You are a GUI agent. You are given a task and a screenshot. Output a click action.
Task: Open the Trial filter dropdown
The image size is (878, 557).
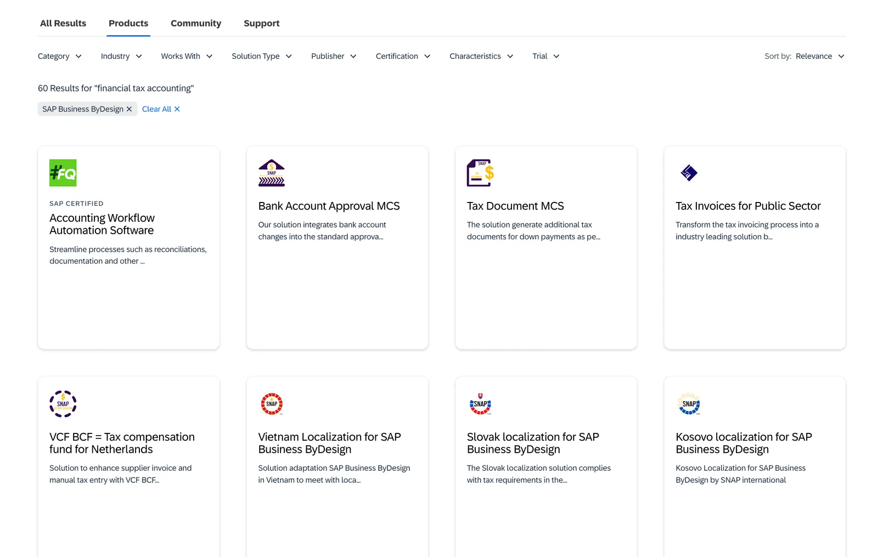point(546,56)
